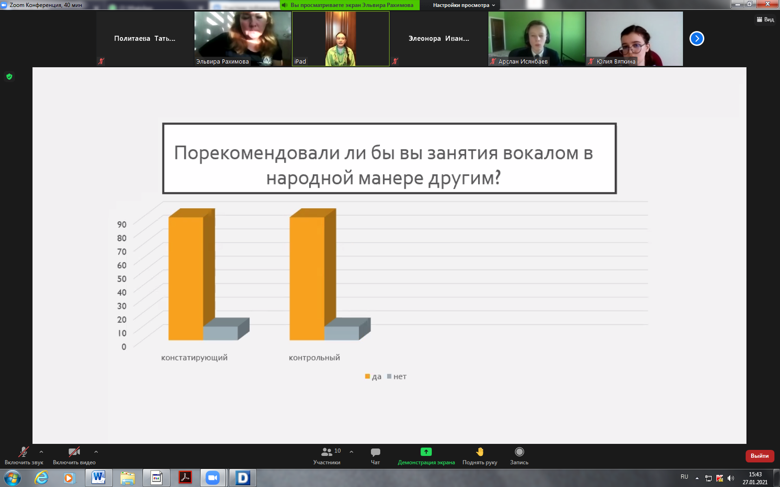Screen dimensions: 780x487
Task: Expand video options arrow next to camera
Action: tap(96, 452)
